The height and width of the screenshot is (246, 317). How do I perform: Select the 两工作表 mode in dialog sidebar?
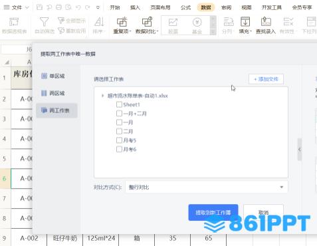pyautogui.click(x=56, y=110)
